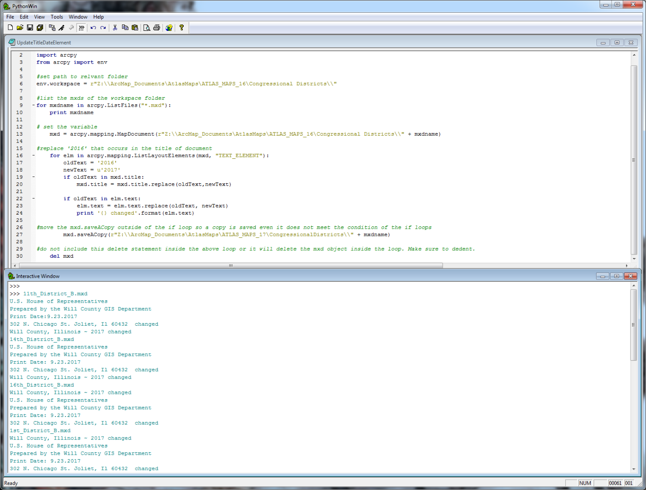Maximize the UpdateTitleDateElement editor window
Image resolution: width=646 pixels, height=490 pixels.
click(x=617, y=42)
